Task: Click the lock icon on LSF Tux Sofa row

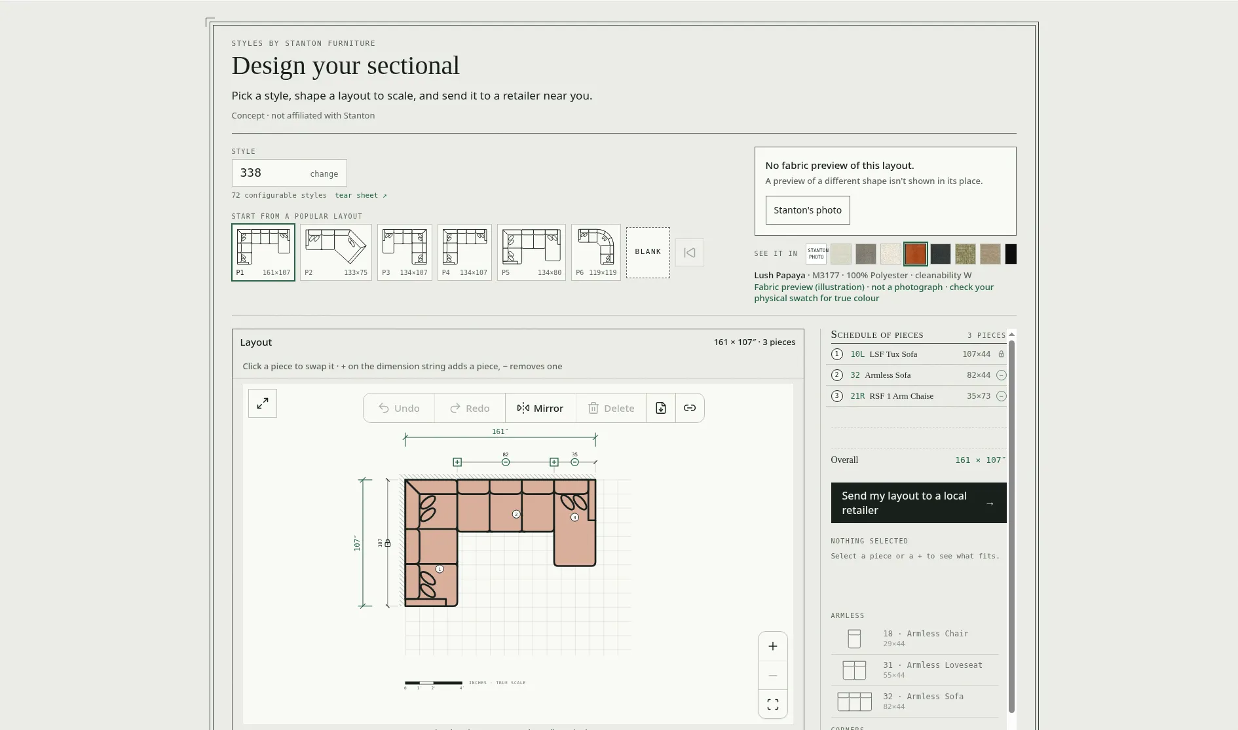Action: click(x=1001, y=354)
